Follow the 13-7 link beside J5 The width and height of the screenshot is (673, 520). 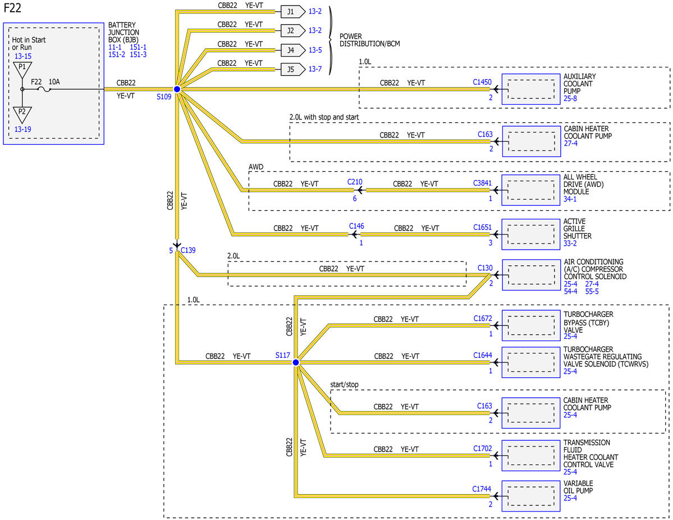pos(315,69)
